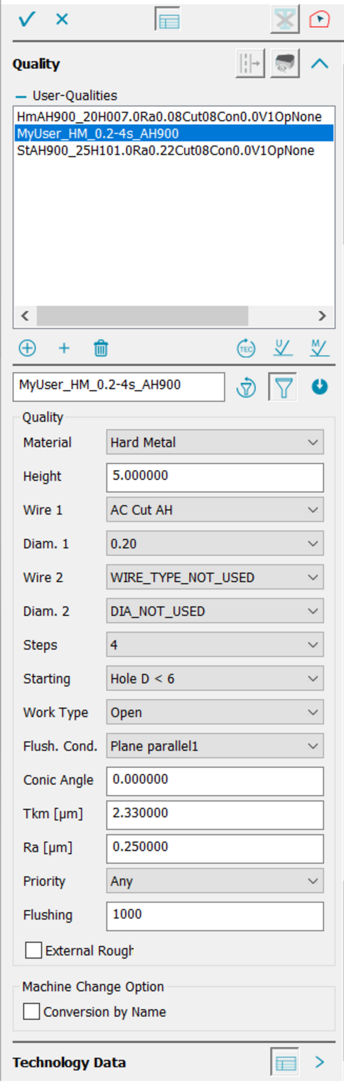The height and width of the screenshot is (1082, 344).
Task: Click the reset filter funnel icon
Action: [x=246, y=388]
